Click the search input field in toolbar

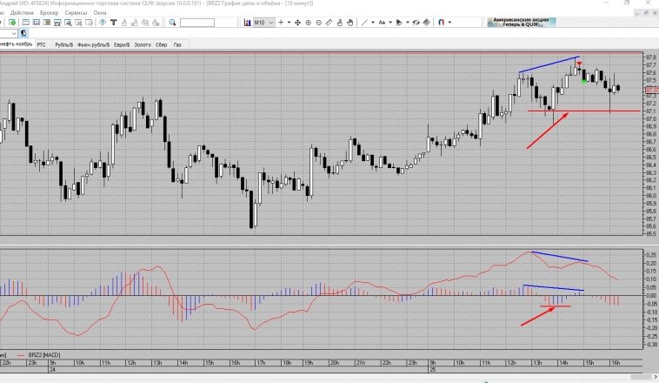click(197, 21)
